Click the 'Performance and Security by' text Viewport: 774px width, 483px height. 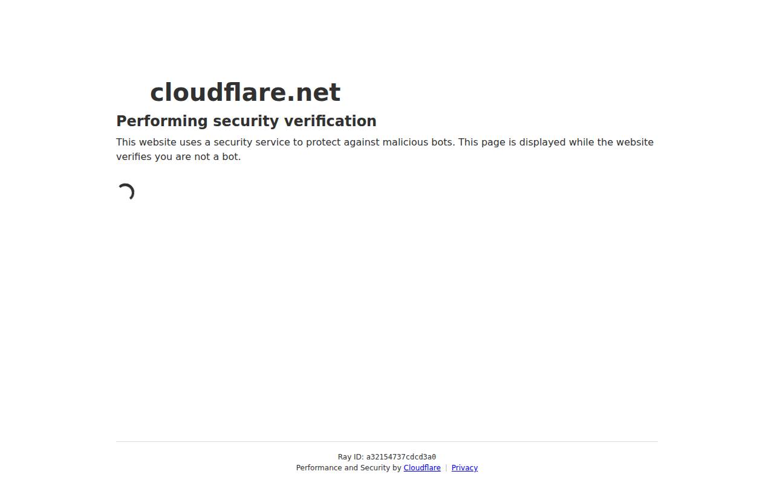[349, 468]
